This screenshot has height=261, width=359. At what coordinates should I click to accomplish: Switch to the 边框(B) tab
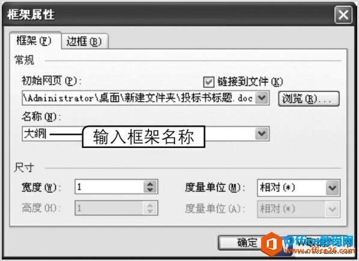[84, 41]
